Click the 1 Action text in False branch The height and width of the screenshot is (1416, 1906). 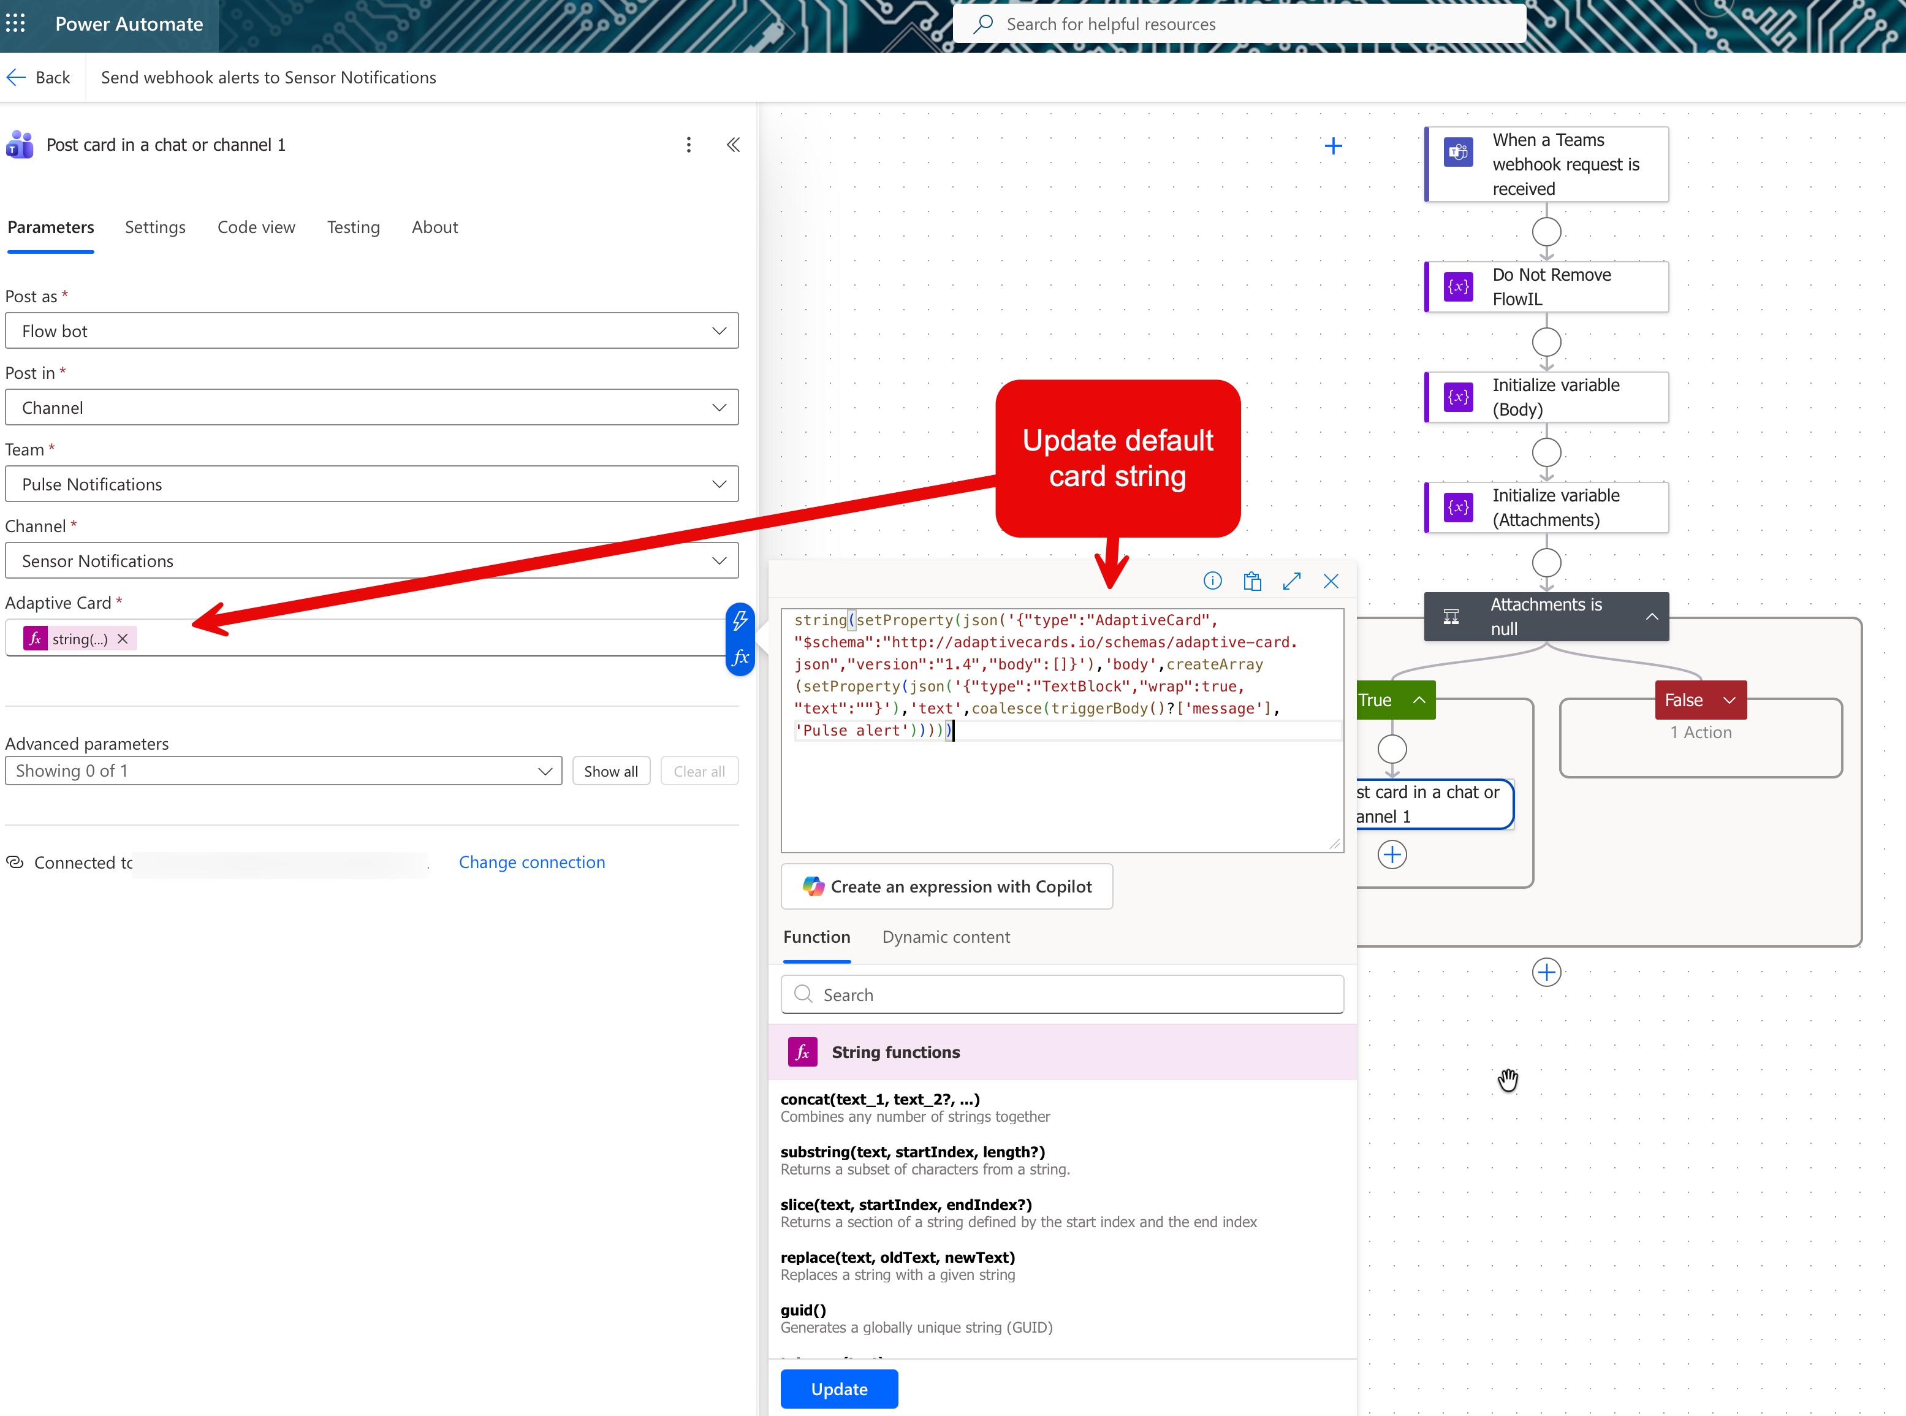(x=1701, y=732)
